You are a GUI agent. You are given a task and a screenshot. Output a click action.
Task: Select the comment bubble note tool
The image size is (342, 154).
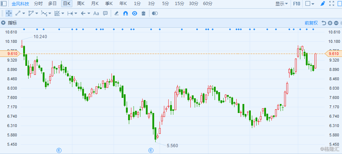(105, 13)
